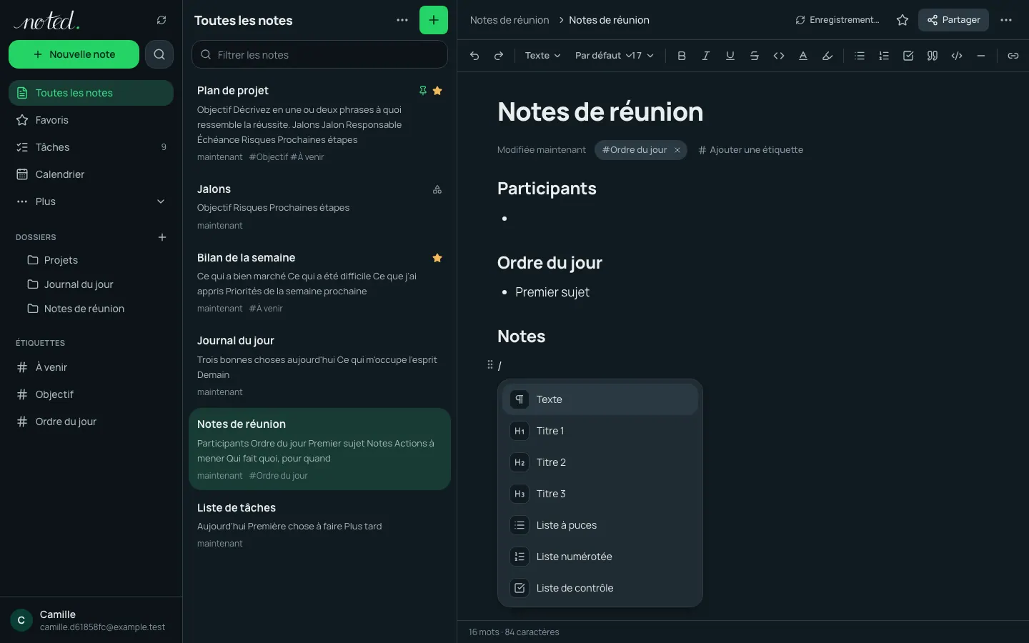Toggle underline formatting

click(x=730, y=56)
